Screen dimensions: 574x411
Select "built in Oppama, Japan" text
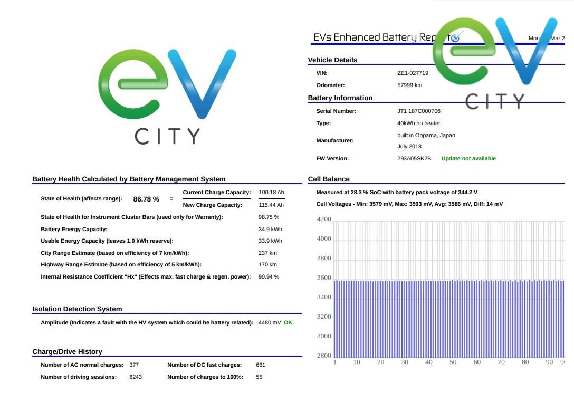click(426, 136)
